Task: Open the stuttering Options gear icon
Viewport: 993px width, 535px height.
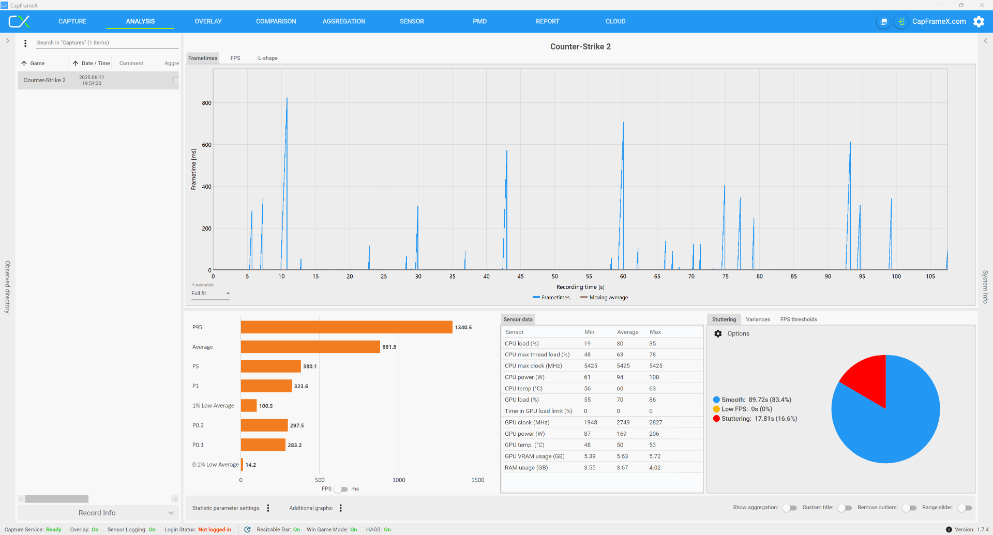Action: pos(718,334)
